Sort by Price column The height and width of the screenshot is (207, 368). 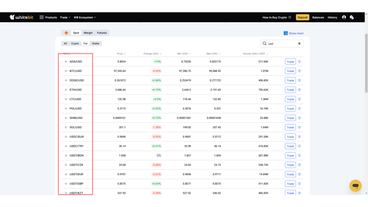pos(121,54)
